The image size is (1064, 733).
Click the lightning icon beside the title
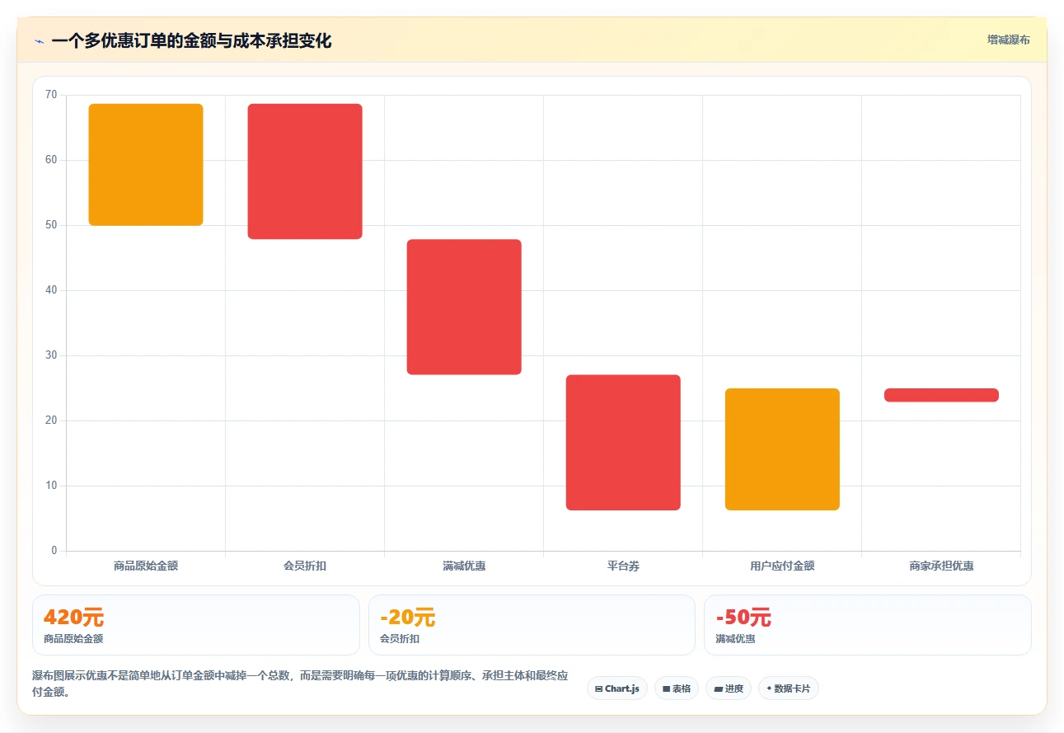click(39, 41)
